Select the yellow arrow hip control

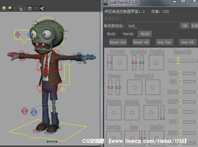point(63,90)
